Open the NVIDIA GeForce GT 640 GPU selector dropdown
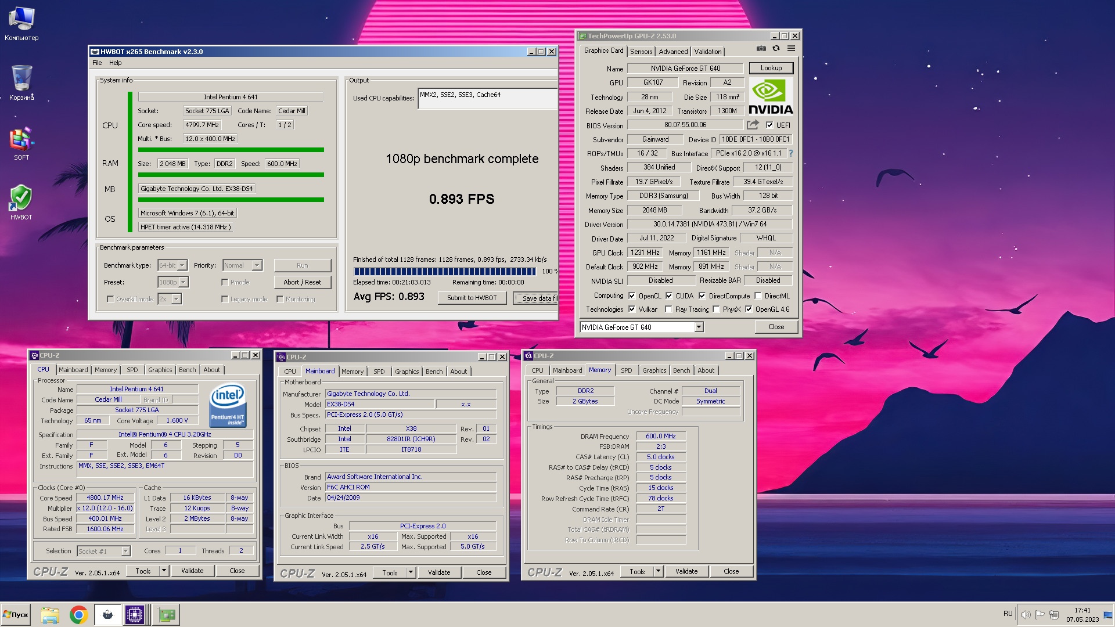1115x627 pixels. pos(642,327)
